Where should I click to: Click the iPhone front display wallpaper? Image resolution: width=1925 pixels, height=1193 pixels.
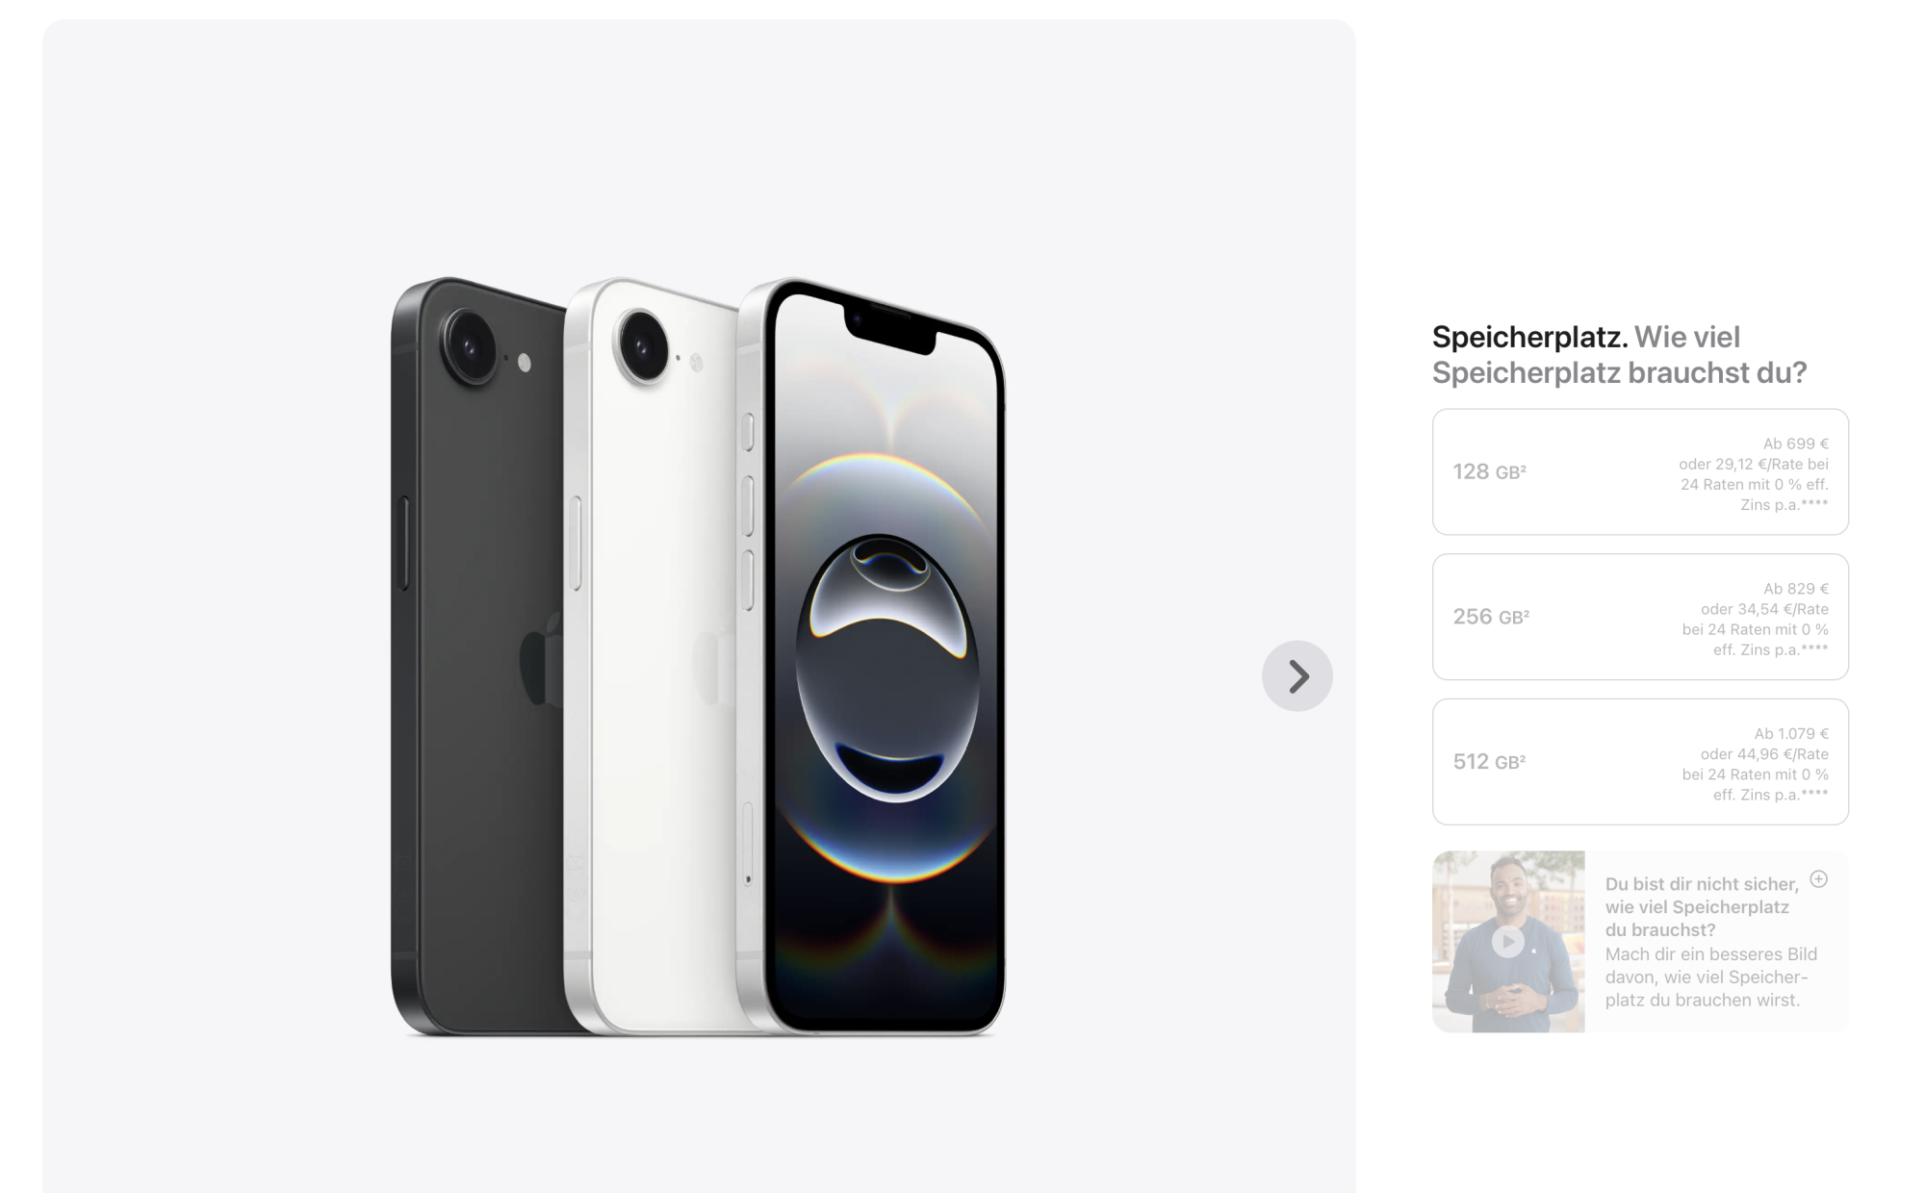point(888,664)
